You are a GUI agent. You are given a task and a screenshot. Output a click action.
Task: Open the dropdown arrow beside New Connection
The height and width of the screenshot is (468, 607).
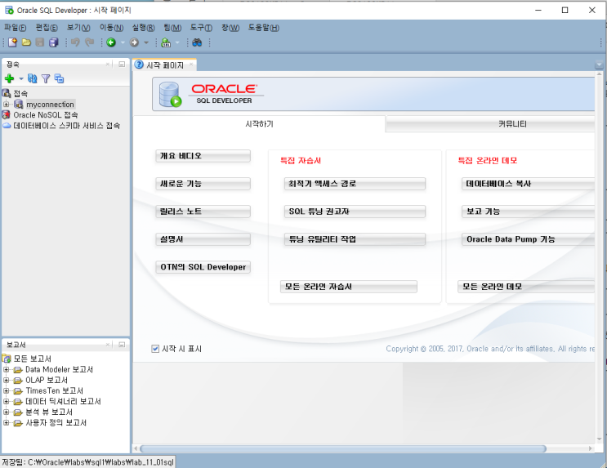point(21,78)
